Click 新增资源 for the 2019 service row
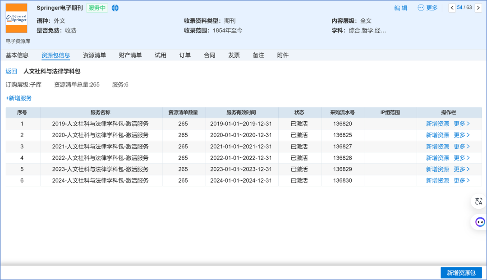487x280 pixels. (437, 124)
